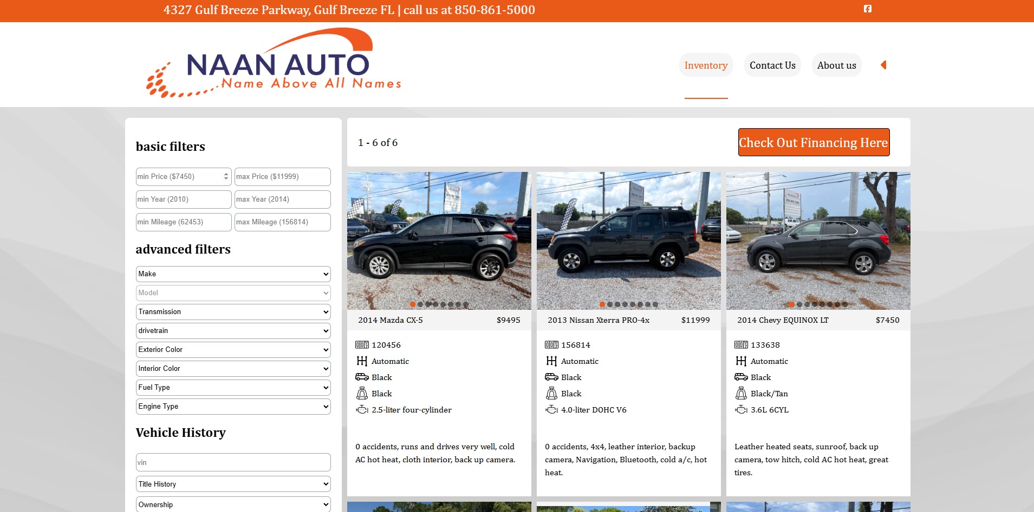Click the car exterior color icon on Xterra
Image resolution: width=1034 pixels, height=512 pixels.
pos(551,377)
